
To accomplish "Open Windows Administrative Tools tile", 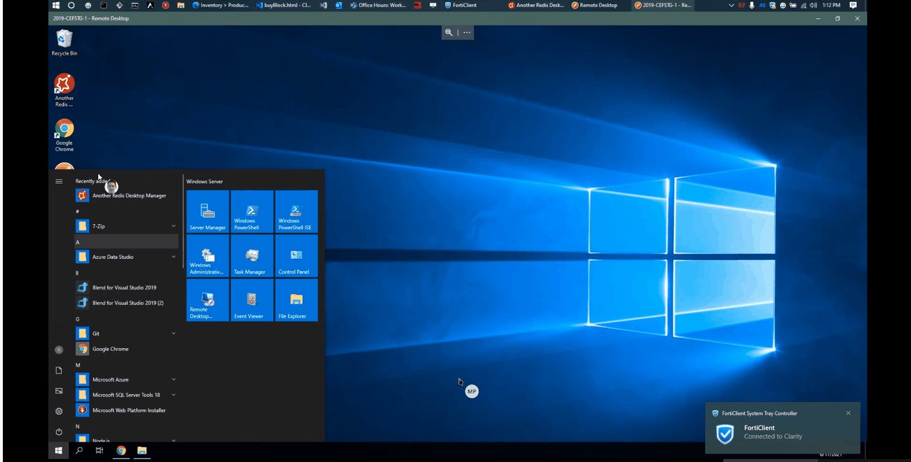I will (x=207, y=255).
